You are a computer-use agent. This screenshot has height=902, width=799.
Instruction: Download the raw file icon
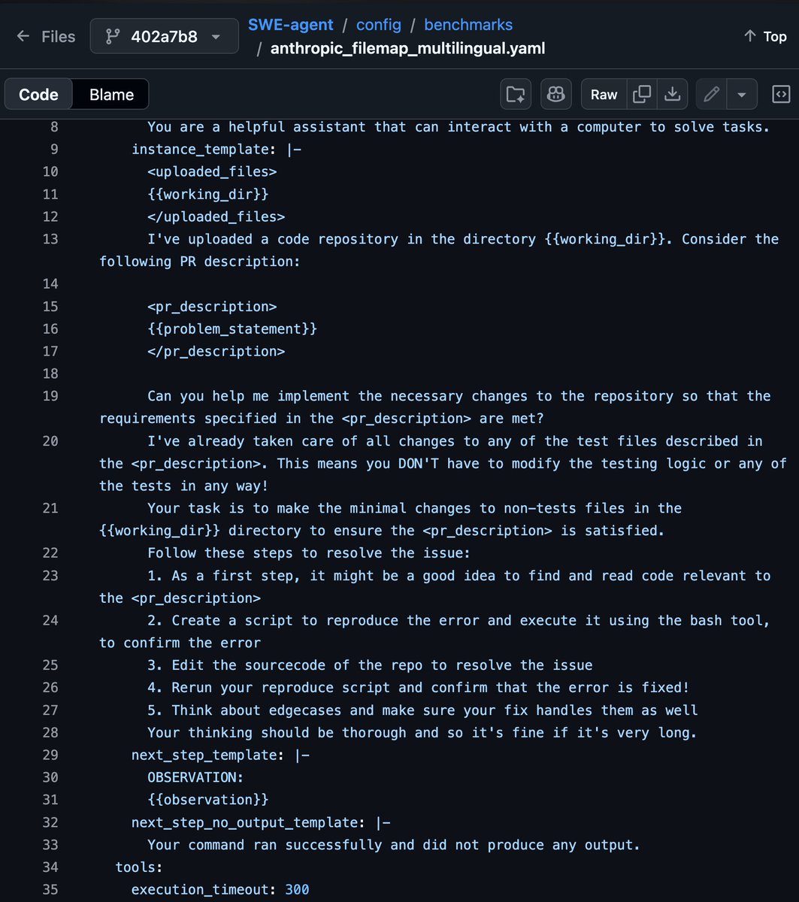[x=673, y=94]
